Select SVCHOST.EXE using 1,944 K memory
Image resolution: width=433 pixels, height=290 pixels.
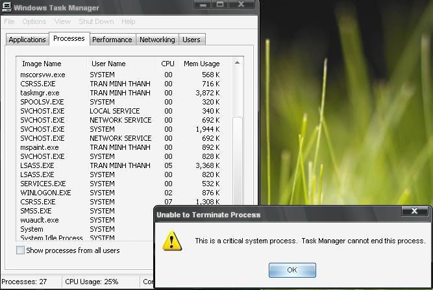tap(120, 129)
